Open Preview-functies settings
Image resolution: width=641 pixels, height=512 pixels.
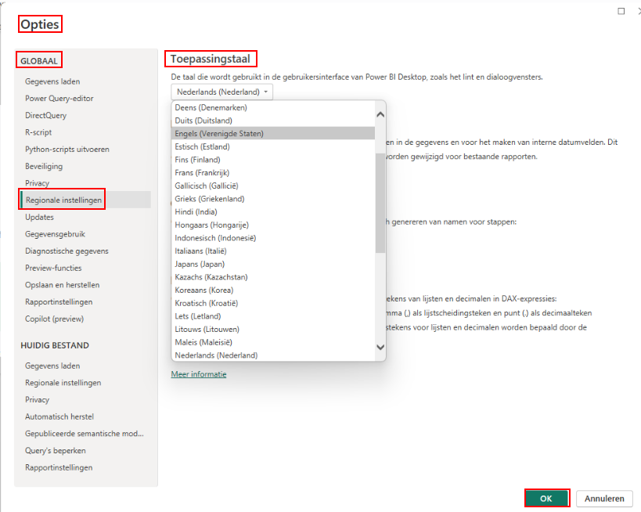(x=53, y=269)
